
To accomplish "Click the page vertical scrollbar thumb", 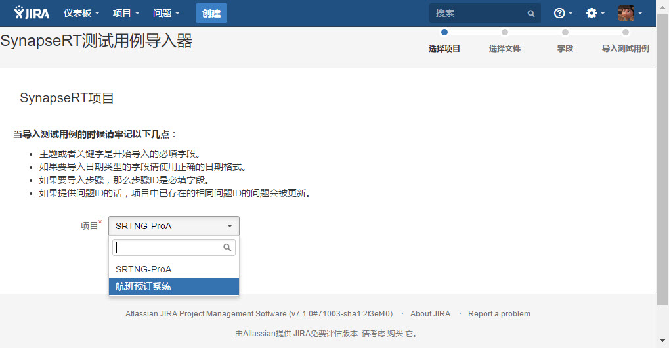I will coord(662,160).
